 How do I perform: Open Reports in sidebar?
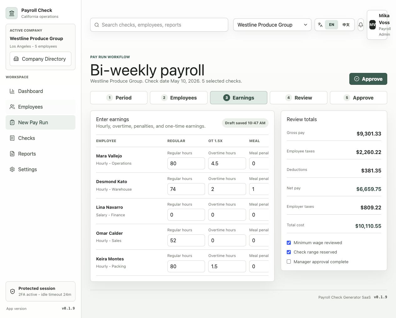(40, 154)
